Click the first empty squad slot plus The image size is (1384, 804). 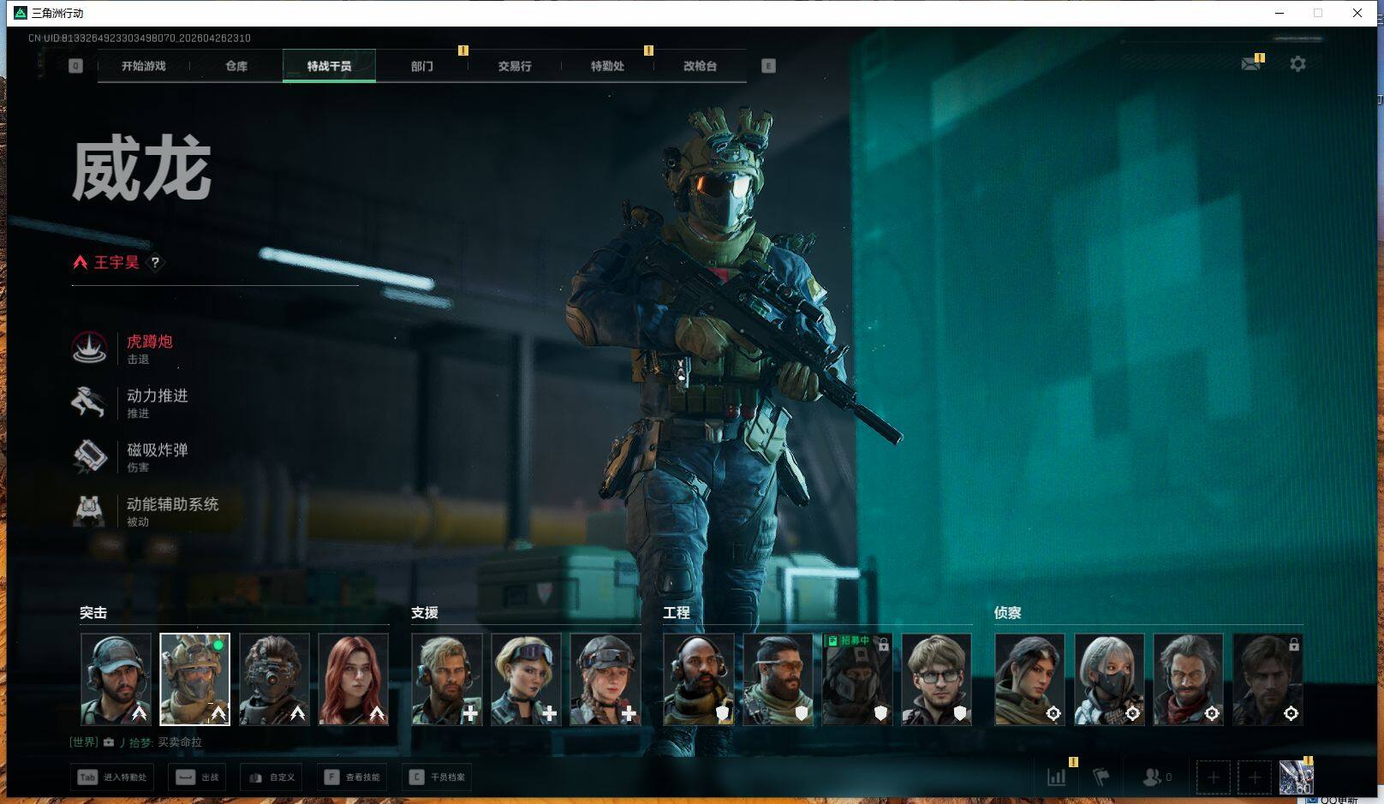pyautogui.click(x=1213, y=777)
